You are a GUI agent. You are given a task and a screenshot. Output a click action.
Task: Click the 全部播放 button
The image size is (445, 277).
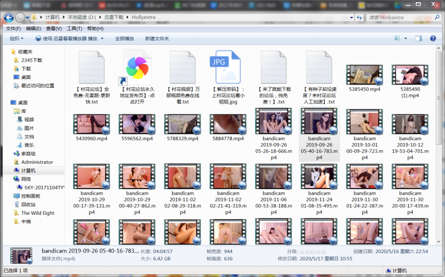pyautogui.click(x=124, y=38)
